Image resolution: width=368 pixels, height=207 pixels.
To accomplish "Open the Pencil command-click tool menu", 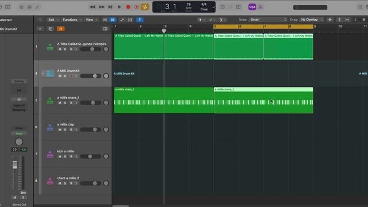I will 212,20.
